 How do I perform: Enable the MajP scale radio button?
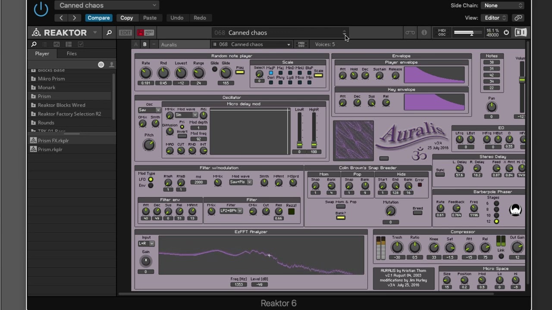[271, 73]
